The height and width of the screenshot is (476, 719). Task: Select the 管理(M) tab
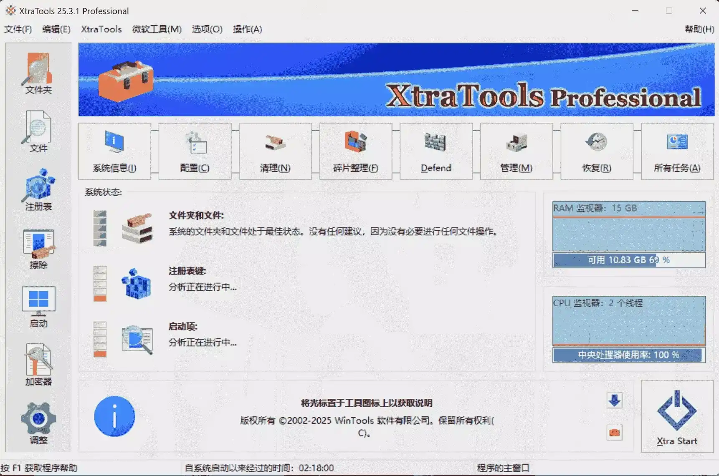[516, 151]
